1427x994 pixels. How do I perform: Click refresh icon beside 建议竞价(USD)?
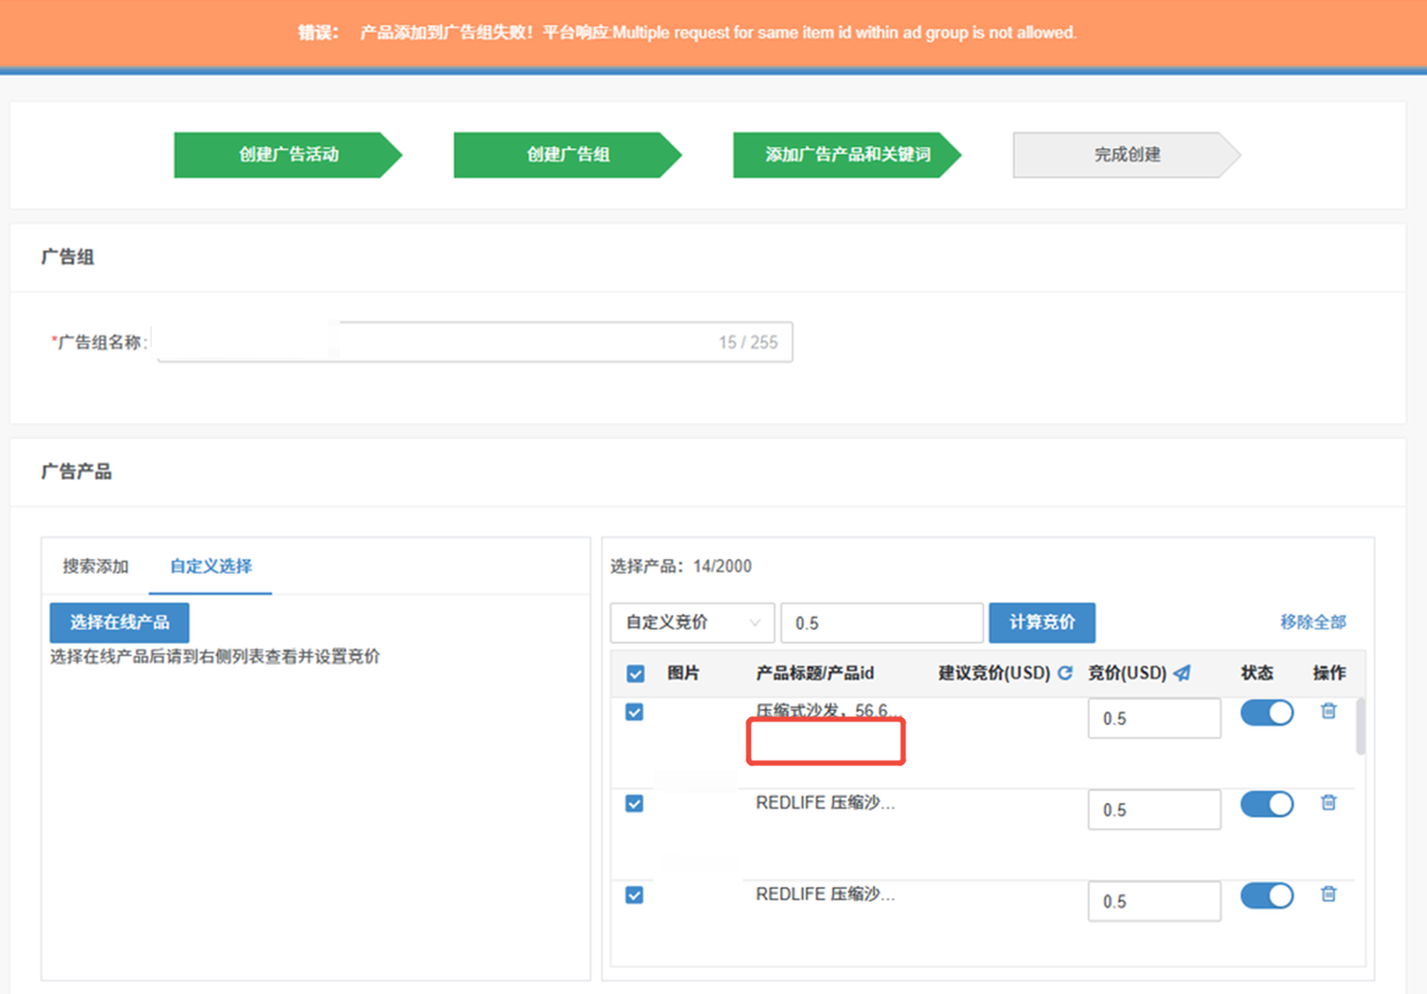pos(1065,673)
